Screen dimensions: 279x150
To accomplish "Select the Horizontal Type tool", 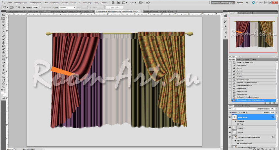I will coord(4,67).
